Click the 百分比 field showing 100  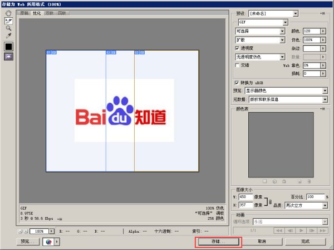pos(316,197)
